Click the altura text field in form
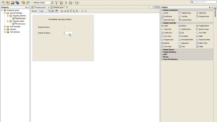Image resolution: width=217 pixels, height=122 pixels. pos(68,33)
